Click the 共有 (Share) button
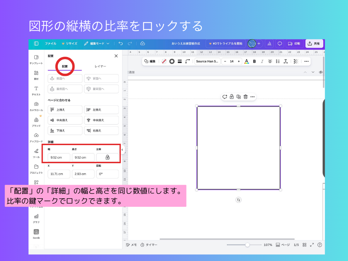 (x=314, y=43)
